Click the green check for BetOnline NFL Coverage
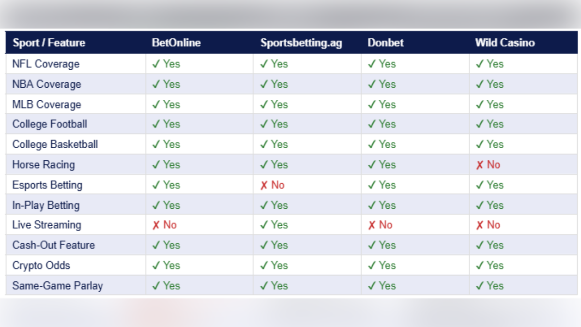The width and height of the screenshot is (581, 327). click(156, 64)
